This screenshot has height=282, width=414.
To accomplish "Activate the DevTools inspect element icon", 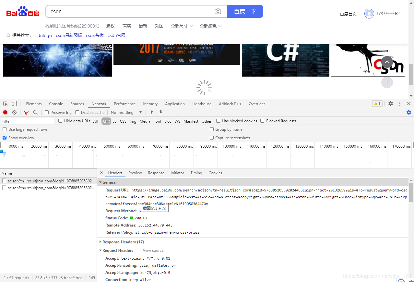I will [x=6, y=104].
